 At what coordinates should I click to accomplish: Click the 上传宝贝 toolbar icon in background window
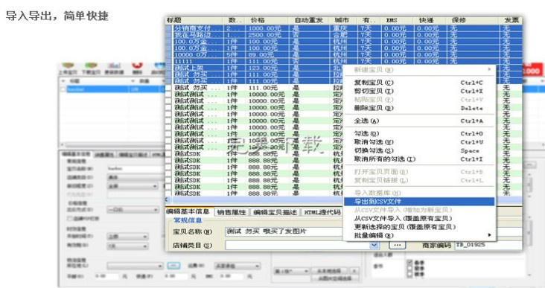pos(68,68)
